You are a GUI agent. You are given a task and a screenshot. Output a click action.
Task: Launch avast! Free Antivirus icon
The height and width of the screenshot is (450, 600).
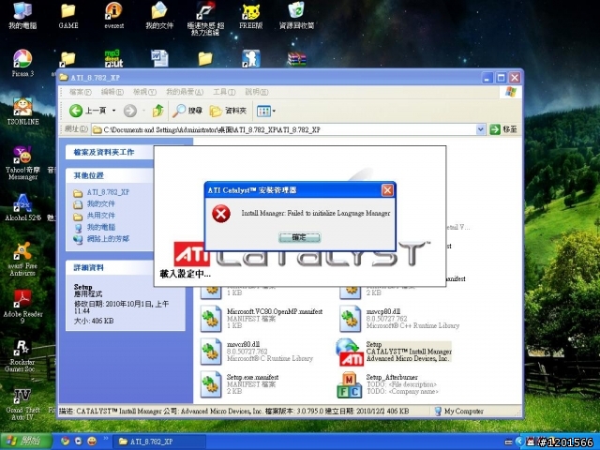(x=22, y=259)
